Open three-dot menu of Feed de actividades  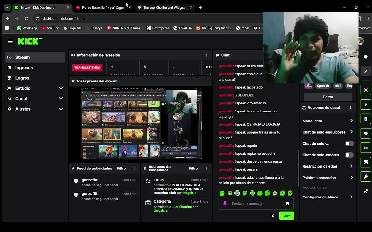pyautogui.click(x=134, y=168)
